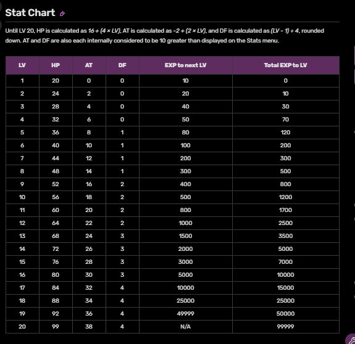Select HP value 28 in LV 3 row
This screenshot has width=355, height=344.
(x=56, y=107)
